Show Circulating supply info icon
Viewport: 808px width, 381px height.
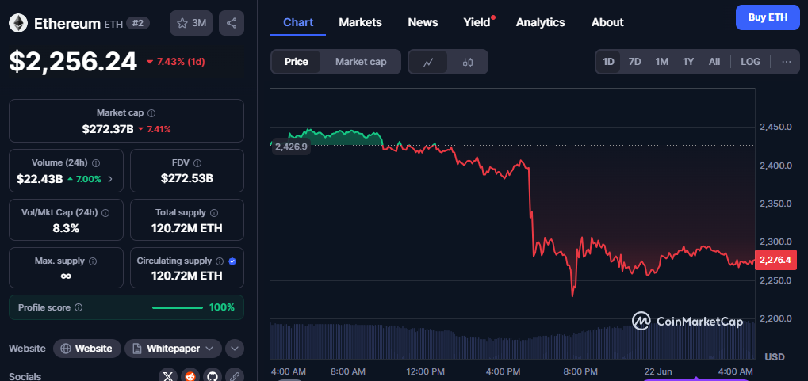pyautogui.click(x=220, y=261)
